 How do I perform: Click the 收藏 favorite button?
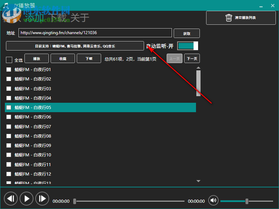[62, 58]
